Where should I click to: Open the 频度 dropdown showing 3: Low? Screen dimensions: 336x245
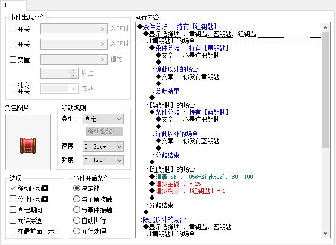click(103, 160)
